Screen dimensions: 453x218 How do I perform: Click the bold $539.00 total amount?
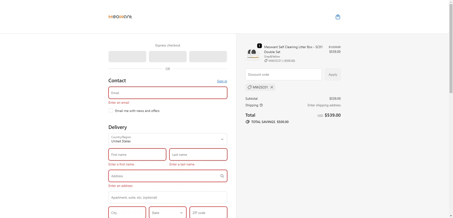click(333, 115)
